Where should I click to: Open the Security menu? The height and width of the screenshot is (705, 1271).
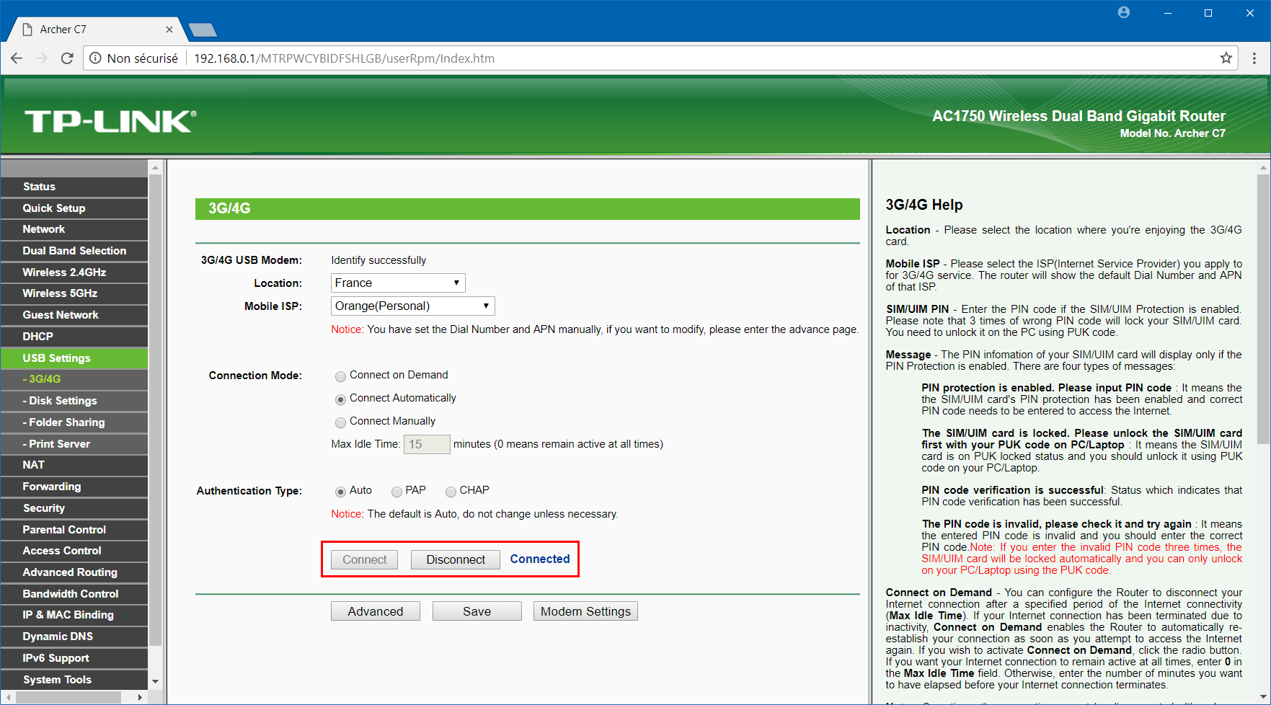click(74, 508)
